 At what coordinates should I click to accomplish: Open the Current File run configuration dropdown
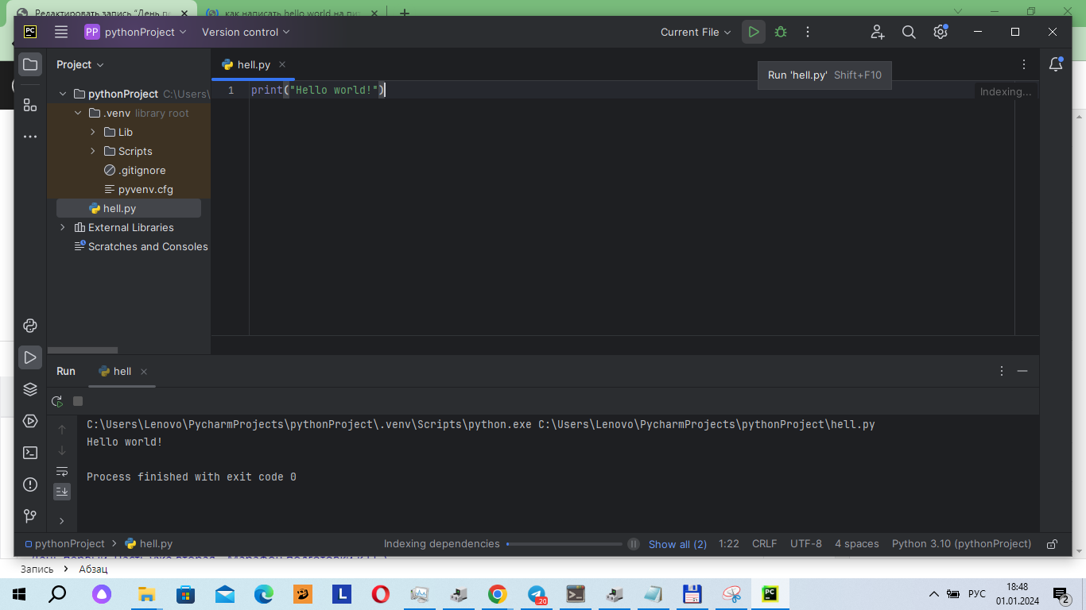click(695, 33)
